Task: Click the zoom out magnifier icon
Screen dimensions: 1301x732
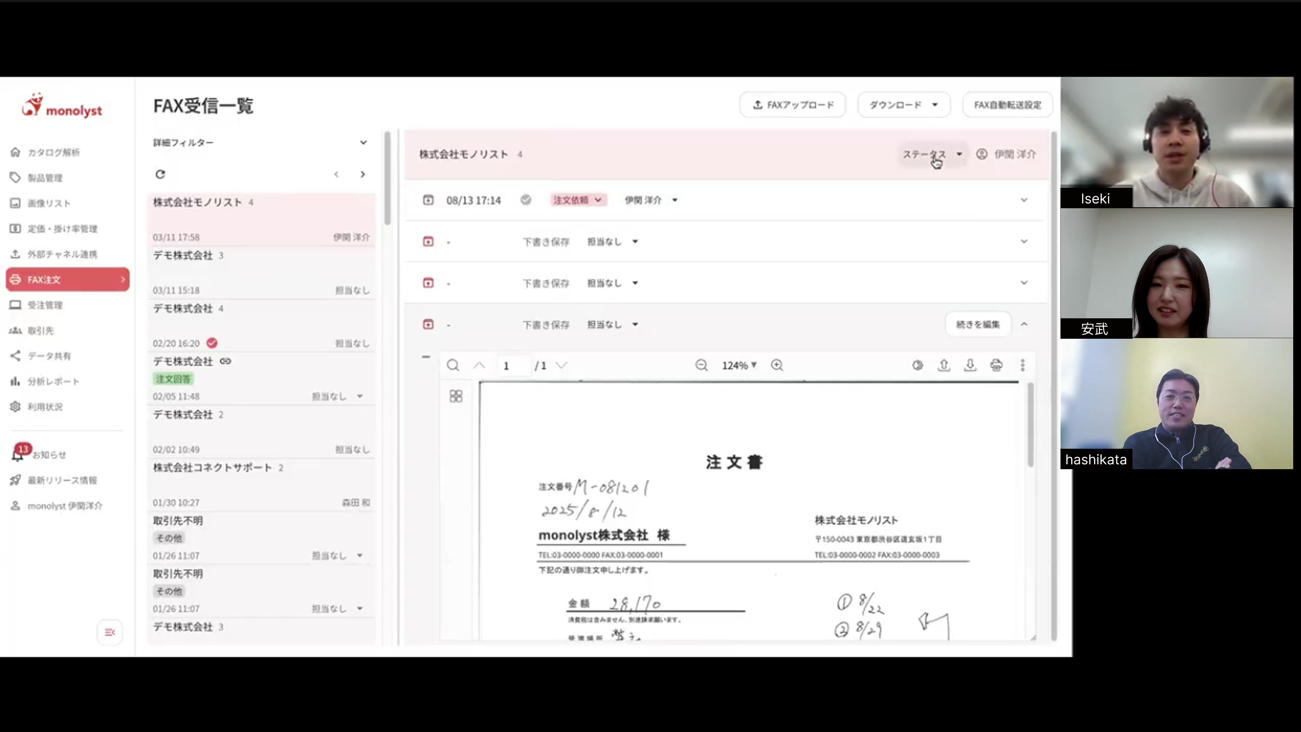Action: pos(701,365)
